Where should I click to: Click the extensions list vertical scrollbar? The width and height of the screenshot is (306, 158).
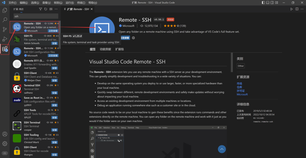point(60,35)
